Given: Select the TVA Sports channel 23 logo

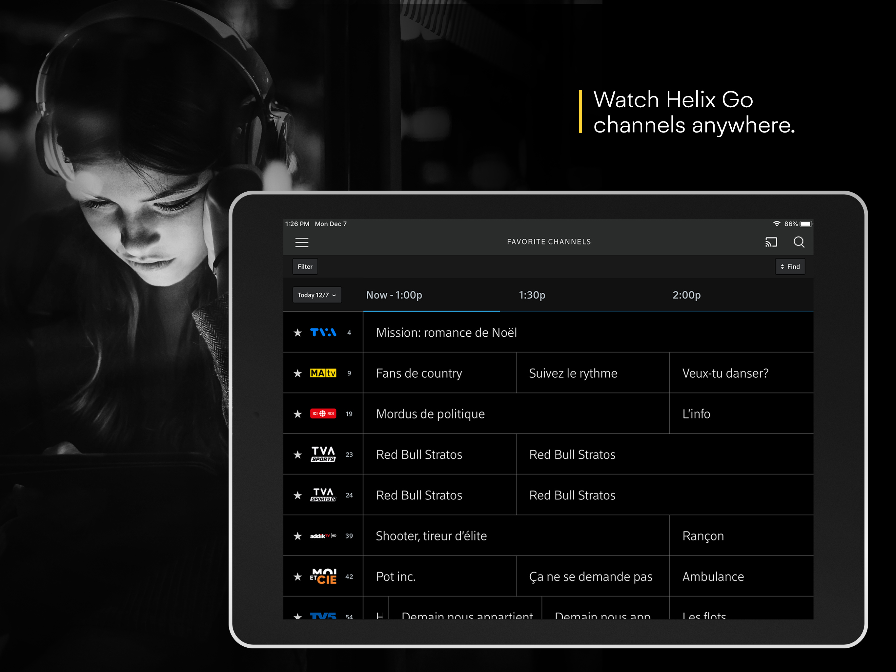Looking at the screenshot, I should pyautogui.click(x=323, y=454).
